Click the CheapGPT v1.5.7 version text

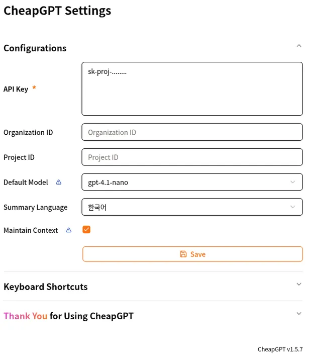(280, 349)
